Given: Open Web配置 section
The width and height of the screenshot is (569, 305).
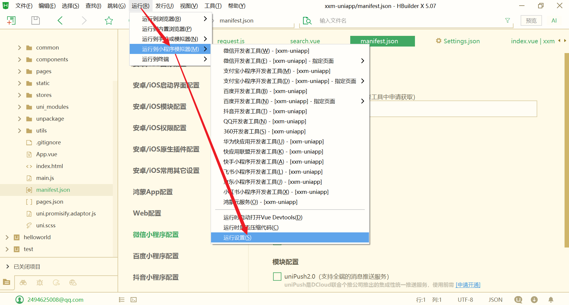Looking at the screenshot, I should point(147,213).
